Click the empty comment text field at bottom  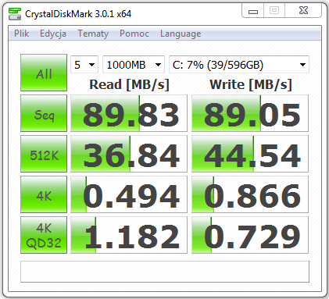coord(165,272)
